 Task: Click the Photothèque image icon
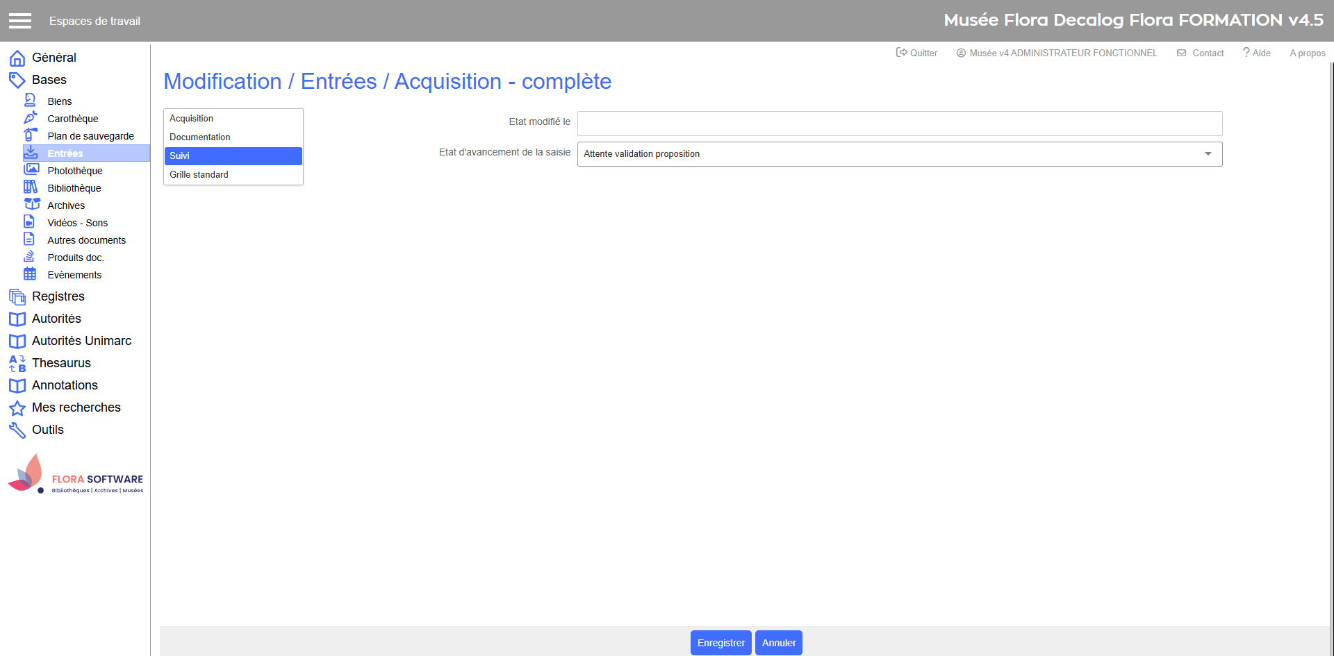(31, 169)
